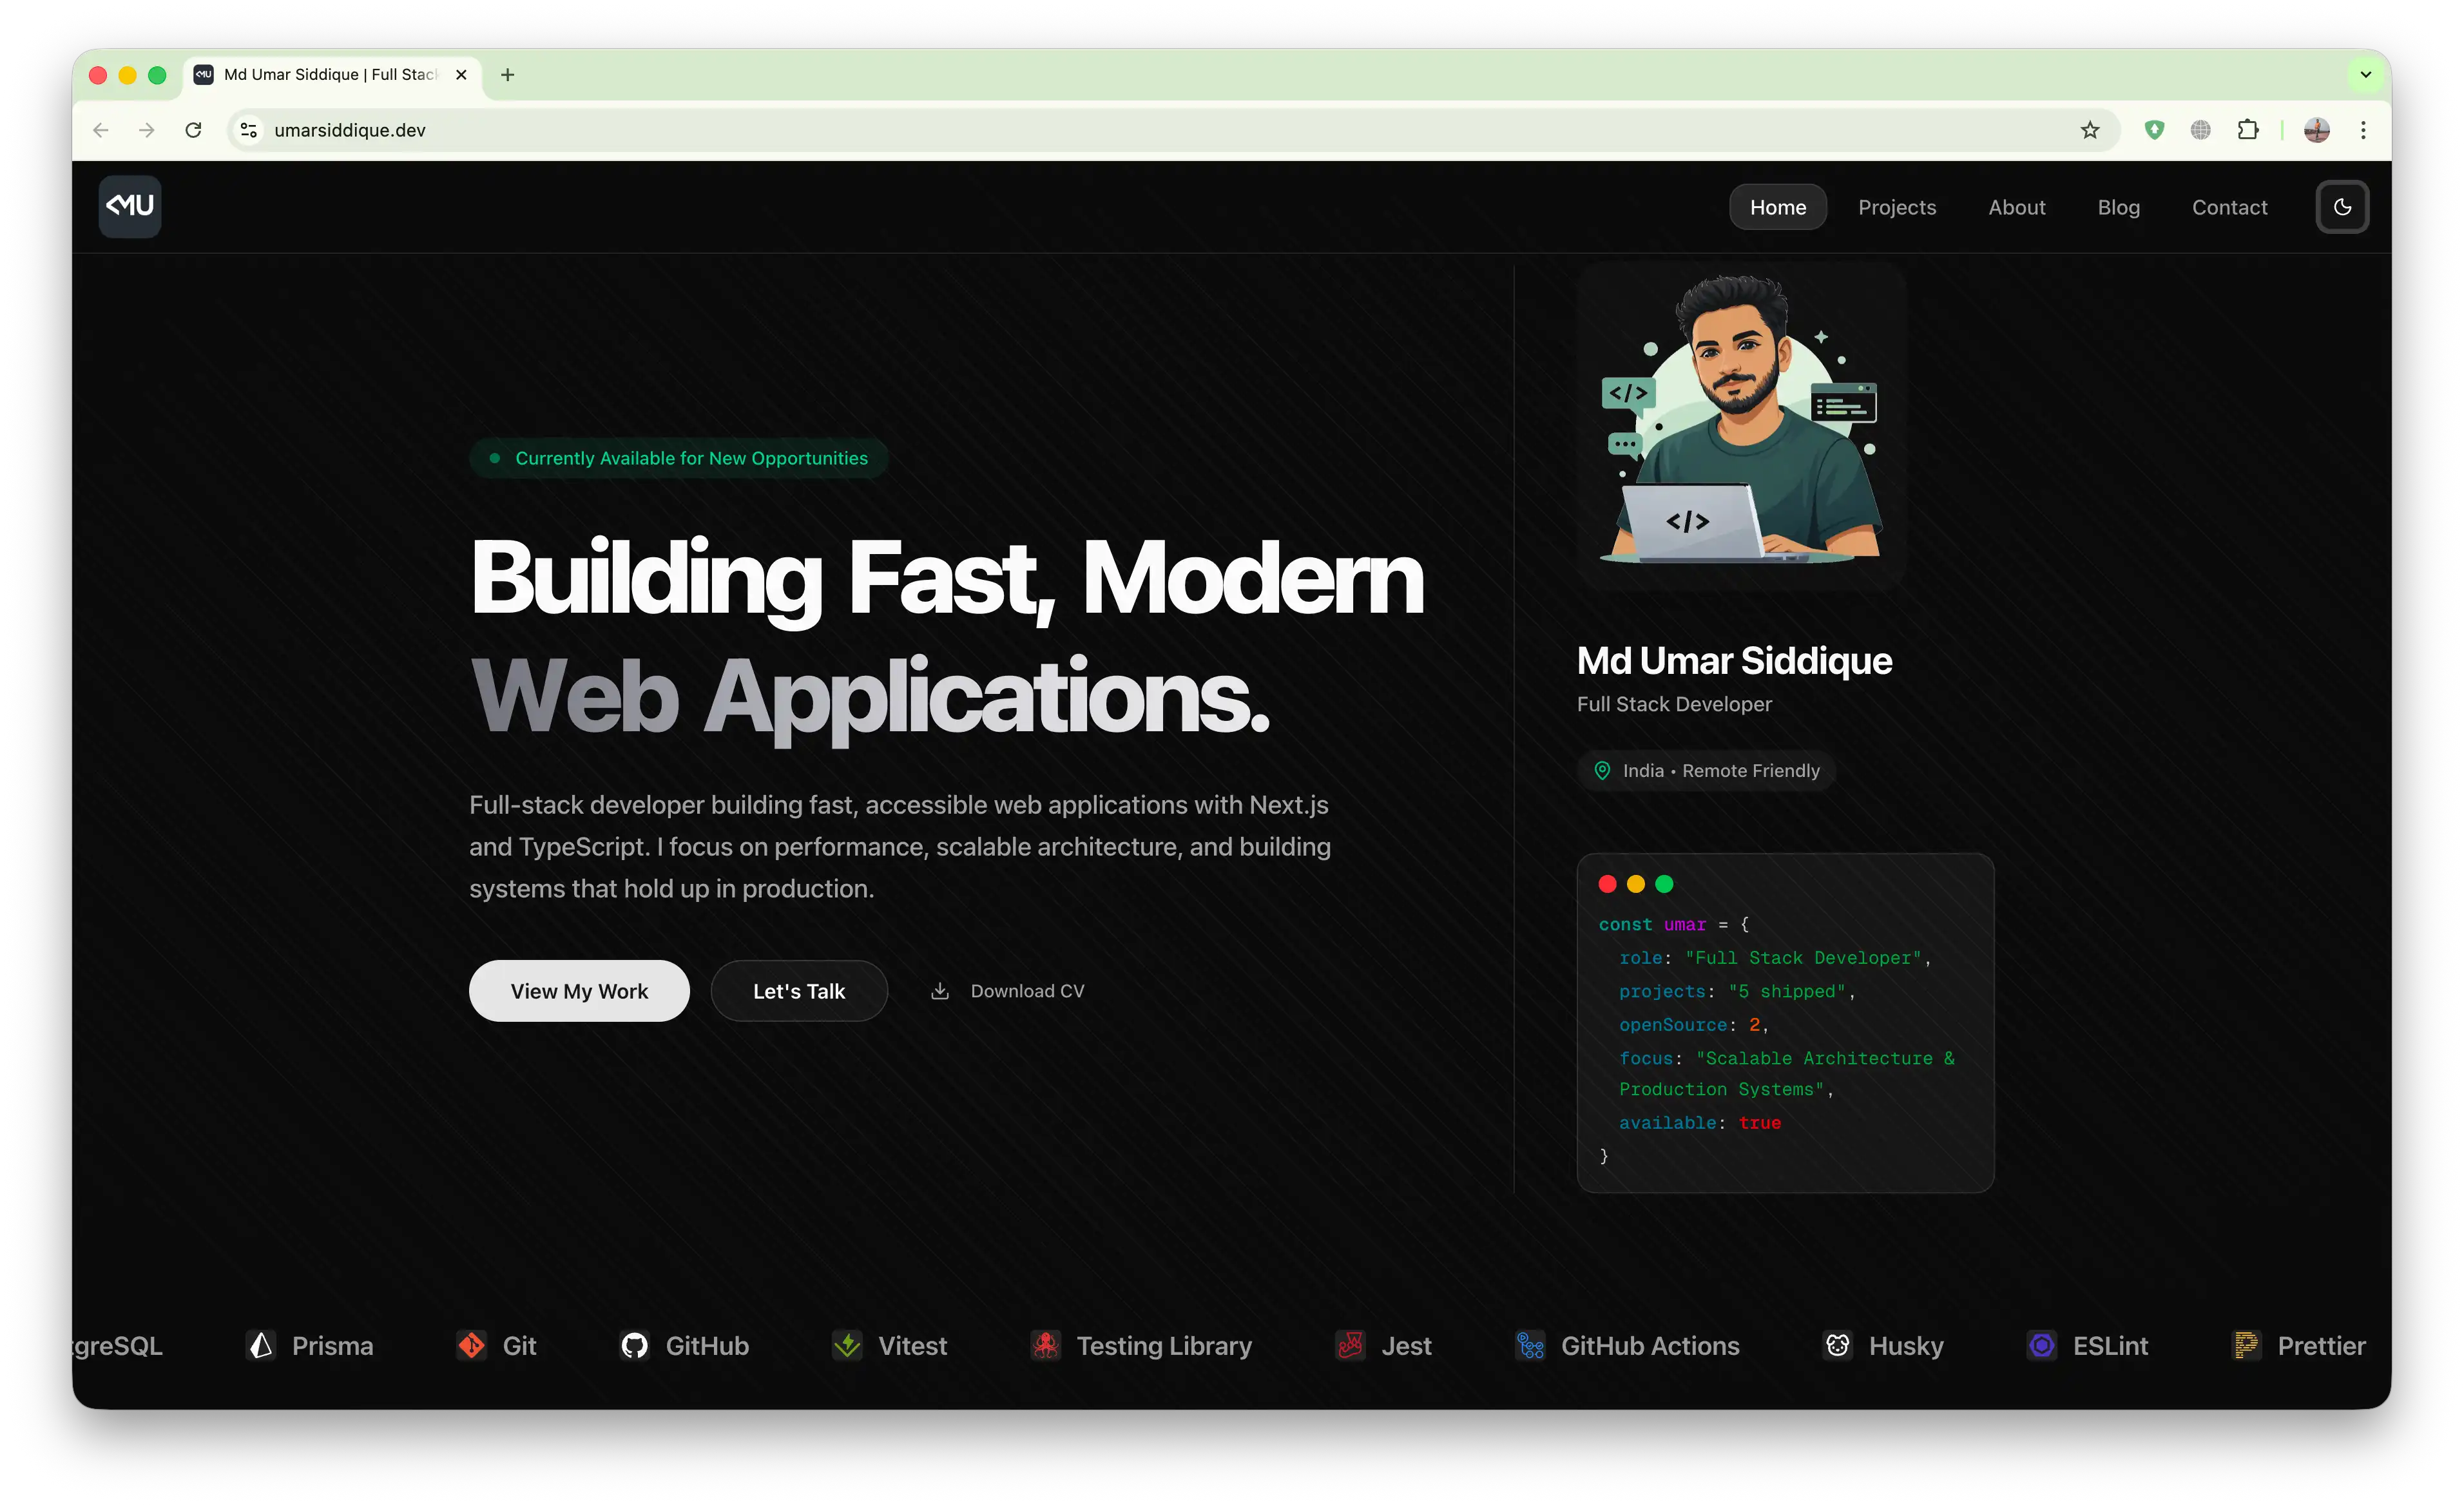Open the tab search chevron

[2366, 74]
